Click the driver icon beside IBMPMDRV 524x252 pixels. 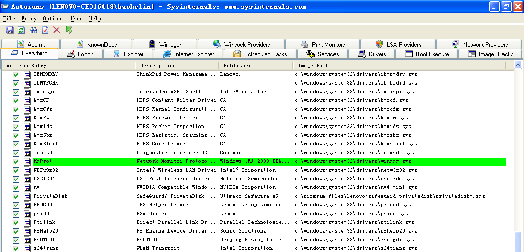[x=27, y=75]
